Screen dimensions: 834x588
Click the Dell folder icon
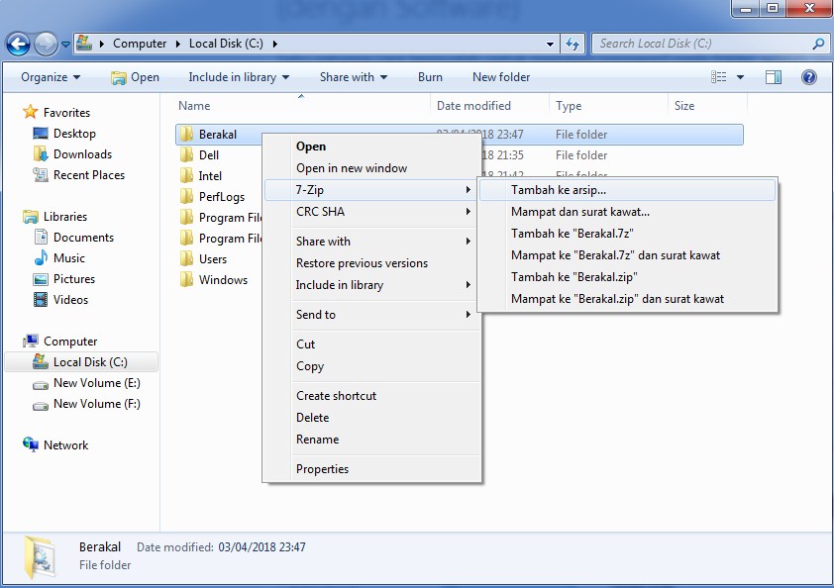(186, 154)
